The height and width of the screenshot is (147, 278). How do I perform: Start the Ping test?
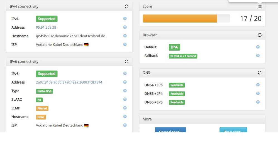(233, 130)
